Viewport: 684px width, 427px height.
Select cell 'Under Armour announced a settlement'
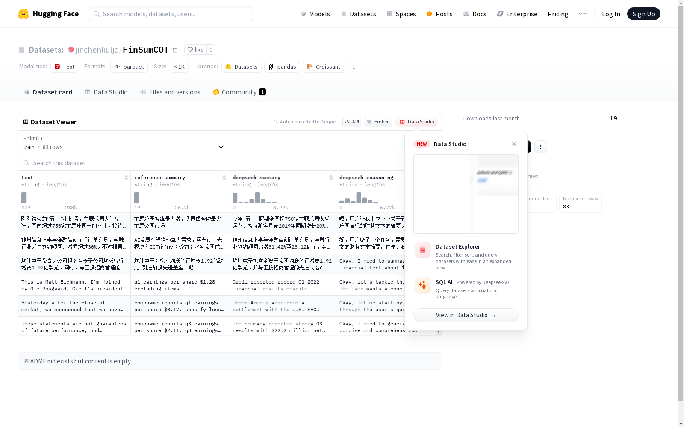tap(282, 306)
